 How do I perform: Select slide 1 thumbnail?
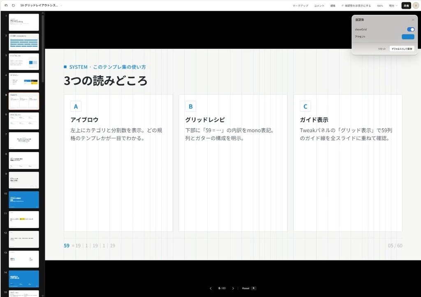click(x=24, y=22)
